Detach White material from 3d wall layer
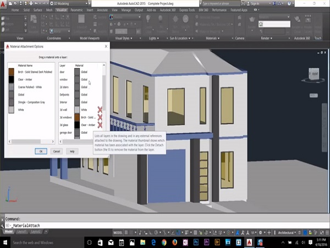This screenshot has width=330, height=248. pyautogui.click(x=100, y=110)
